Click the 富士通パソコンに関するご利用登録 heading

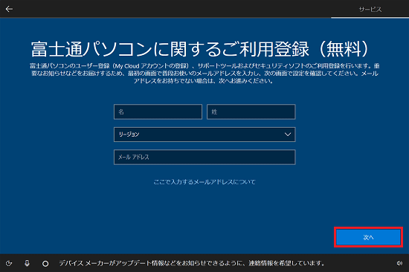[200, 49]
